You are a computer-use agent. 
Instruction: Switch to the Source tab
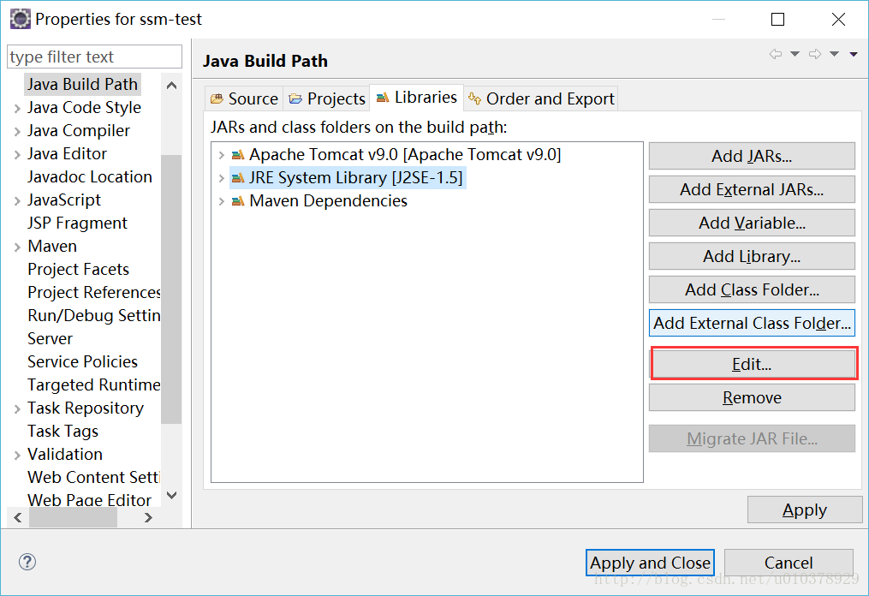[x=244, y=98]
